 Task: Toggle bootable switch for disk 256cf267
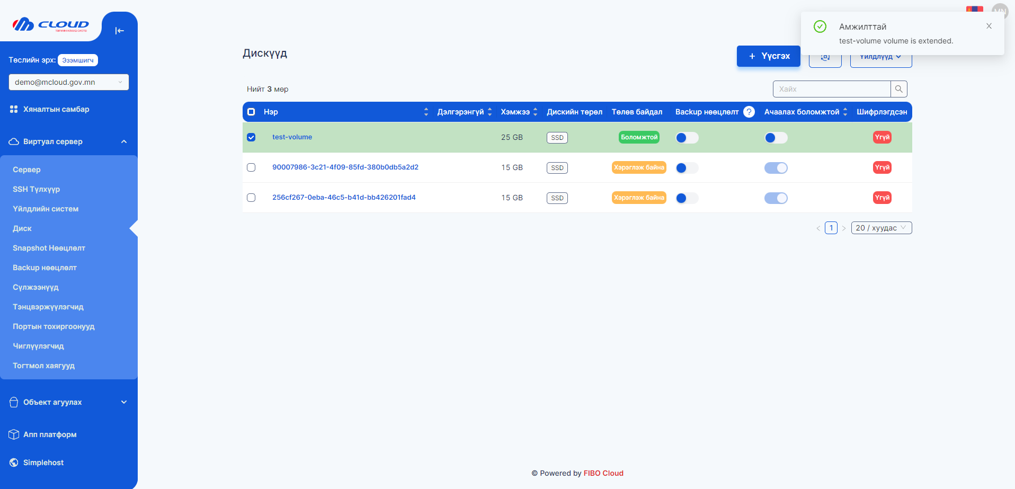776,198
